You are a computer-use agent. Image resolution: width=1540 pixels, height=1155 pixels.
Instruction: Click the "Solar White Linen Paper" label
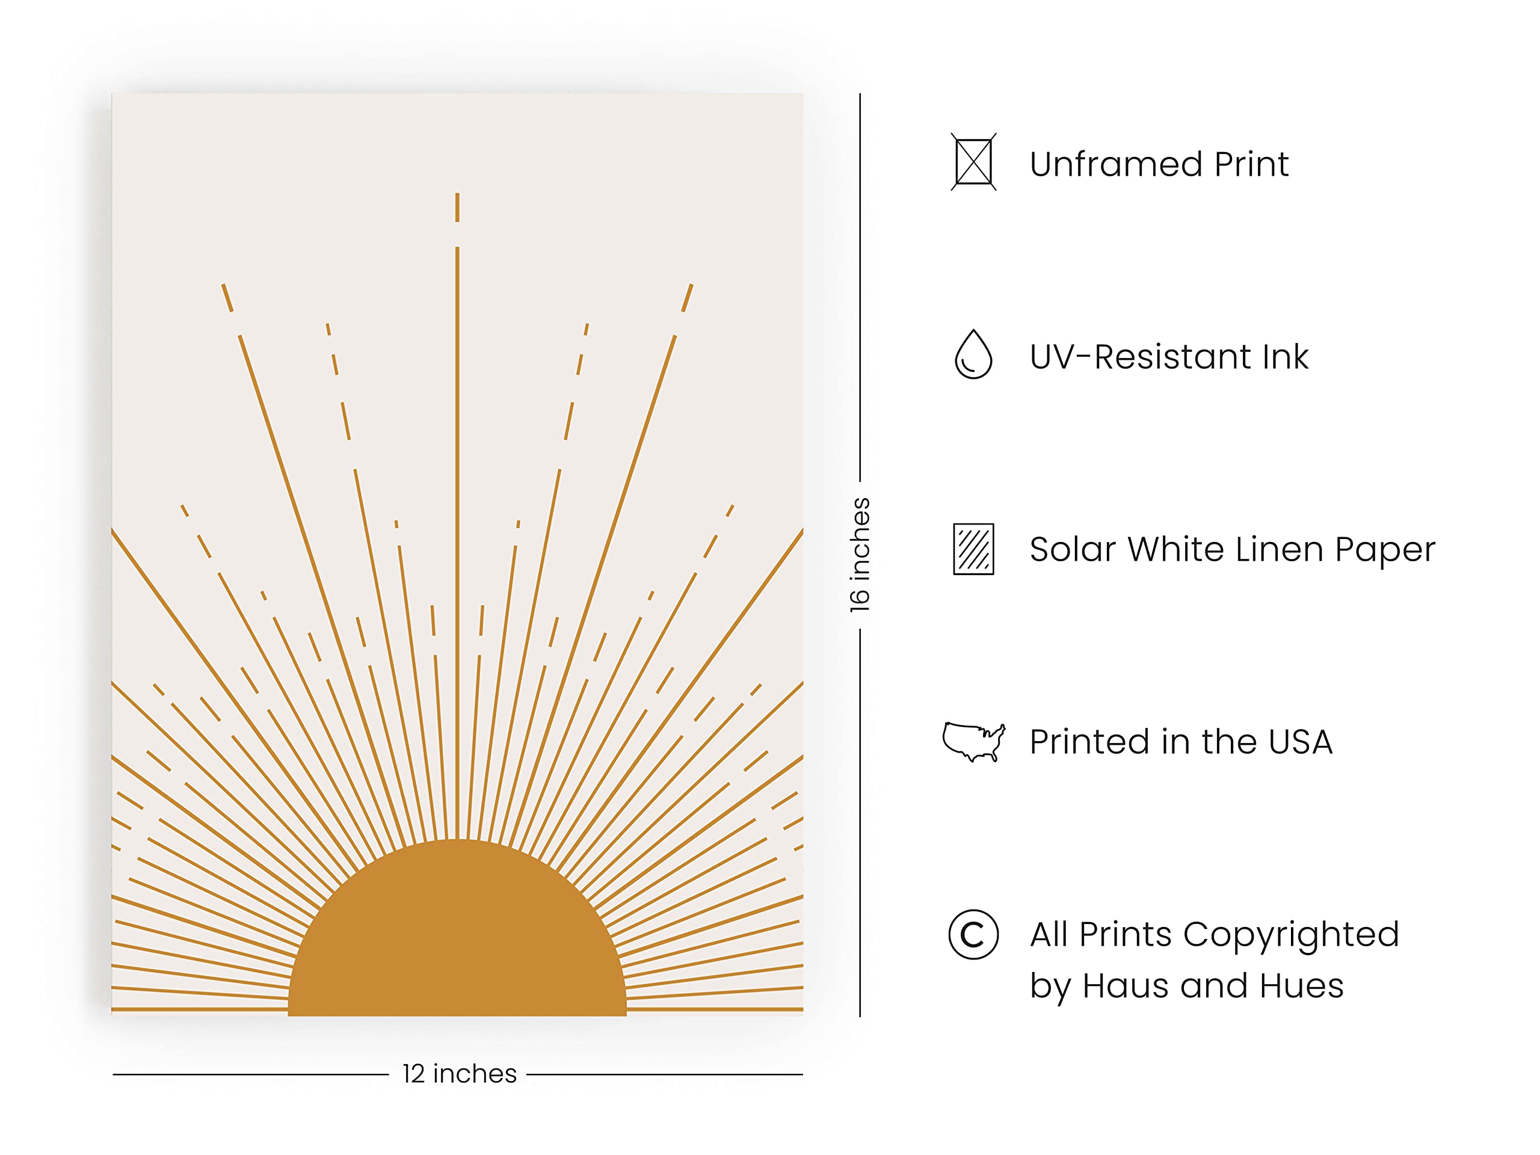1232,549
